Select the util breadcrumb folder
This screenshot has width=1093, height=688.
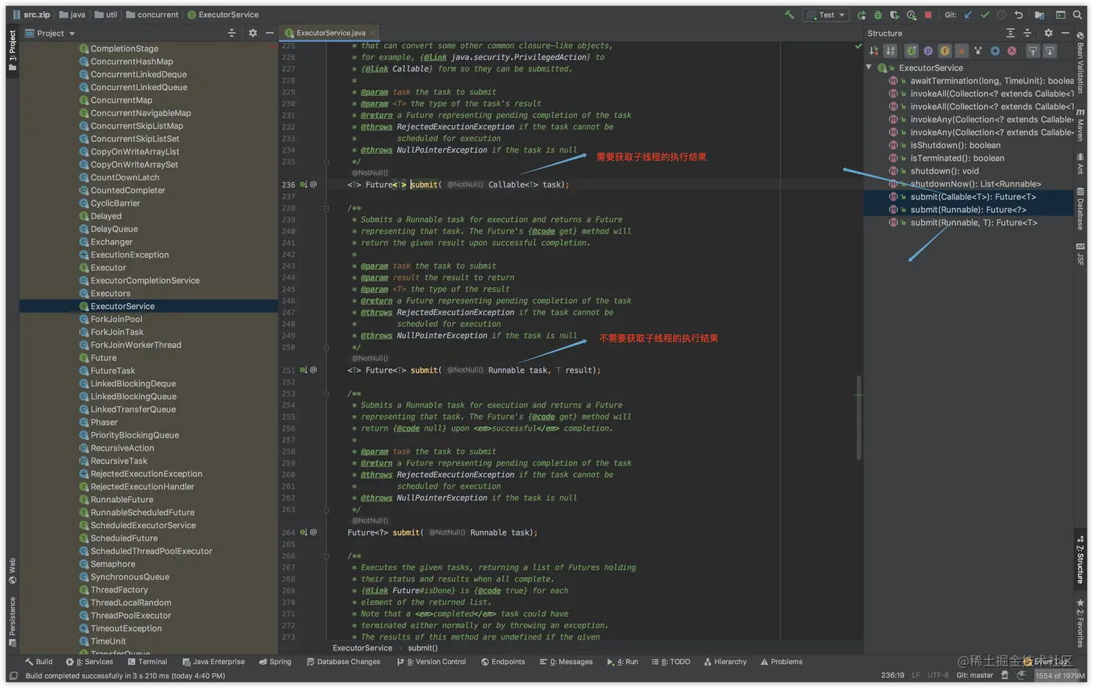tap(105, 14)
